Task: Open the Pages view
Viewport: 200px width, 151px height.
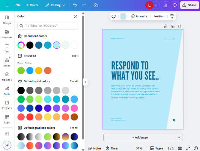Action: pos(157,148)
